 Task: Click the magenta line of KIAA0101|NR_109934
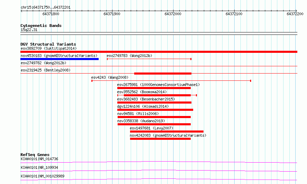(x=159, y=171)
